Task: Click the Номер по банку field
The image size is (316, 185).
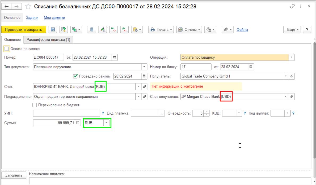Action: (196, 67)
